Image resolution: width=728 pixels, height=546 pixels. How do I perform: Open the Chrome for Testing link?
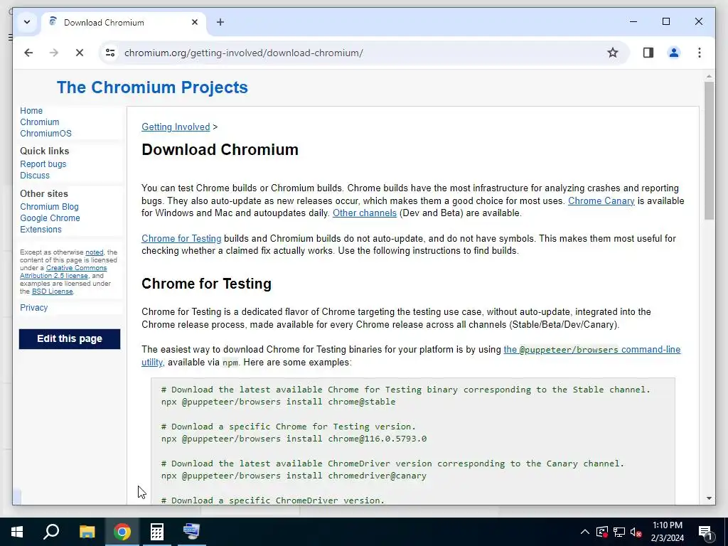181,238
